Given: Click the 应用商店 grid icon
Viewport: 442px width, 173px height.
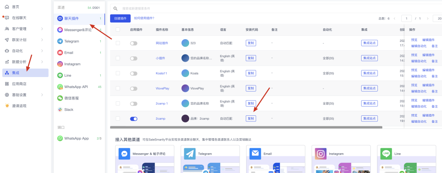Looking at the screenshot, I should click(7, 84).
